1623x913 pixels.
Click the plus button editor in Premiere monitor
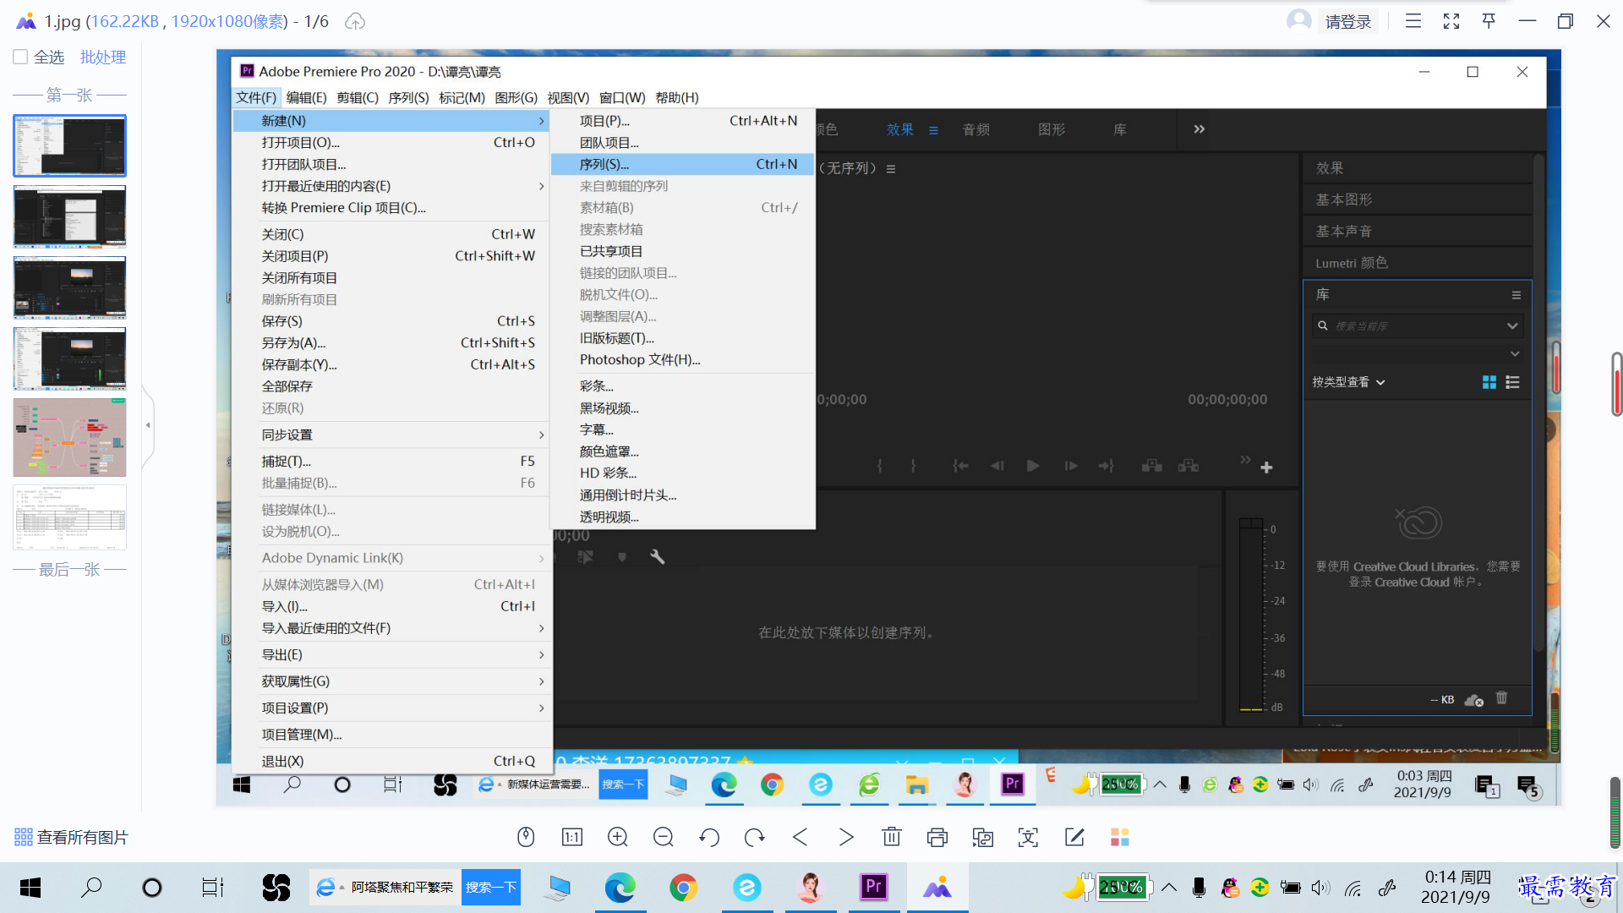tap(1266, 467)
